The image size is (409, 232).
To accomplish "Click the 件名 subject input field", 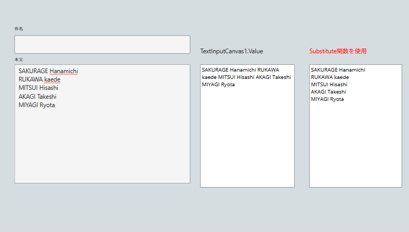I will point(102,44).
